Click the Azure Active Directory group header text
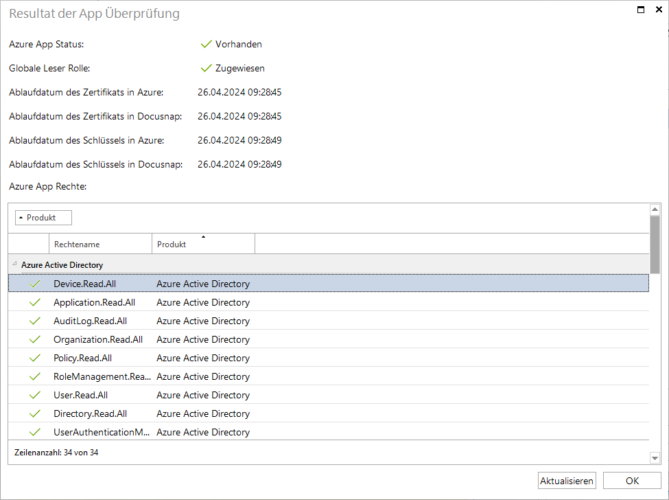Image resolution: width=669 pixels, height=500 pixels. 62,264
